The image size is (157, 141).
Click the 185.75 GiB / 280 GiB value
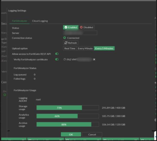[x=113, y=116]
